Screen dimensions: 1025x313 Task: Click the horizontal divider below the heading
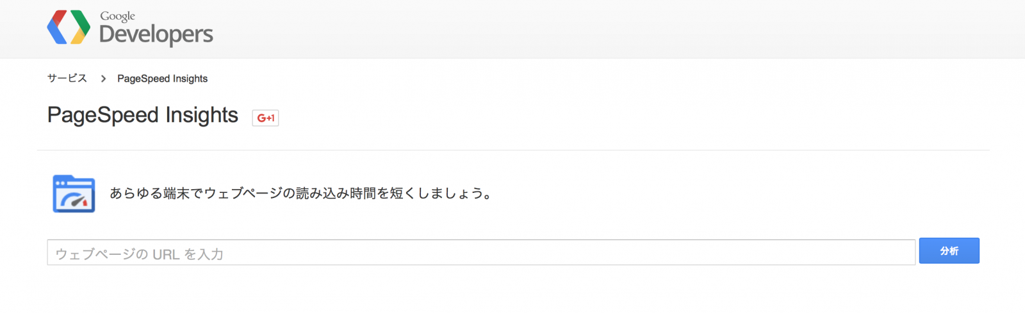tap(513, 151)
